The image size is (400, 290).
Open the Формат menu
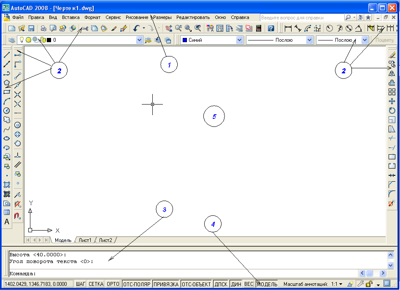click(x=92, y=17)
